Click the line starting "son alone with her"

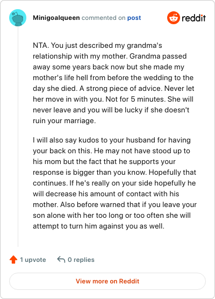[112, 216]
